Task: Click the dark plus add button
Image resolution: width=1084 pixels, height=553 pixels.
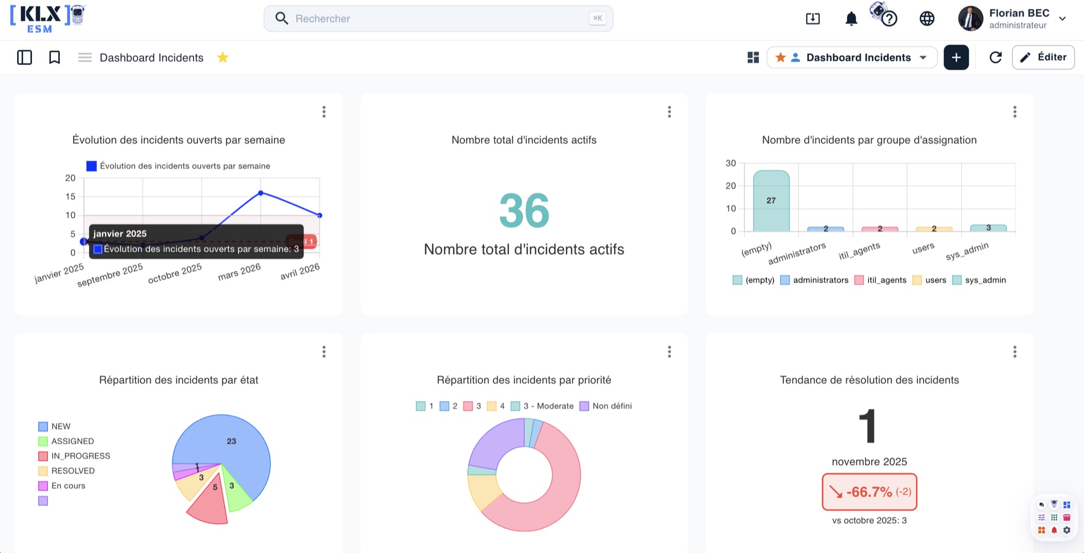Action: [956, 58]
